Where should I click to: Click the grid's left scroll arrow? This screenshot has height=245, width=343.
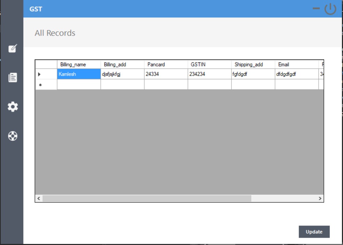tap(39, 198)
